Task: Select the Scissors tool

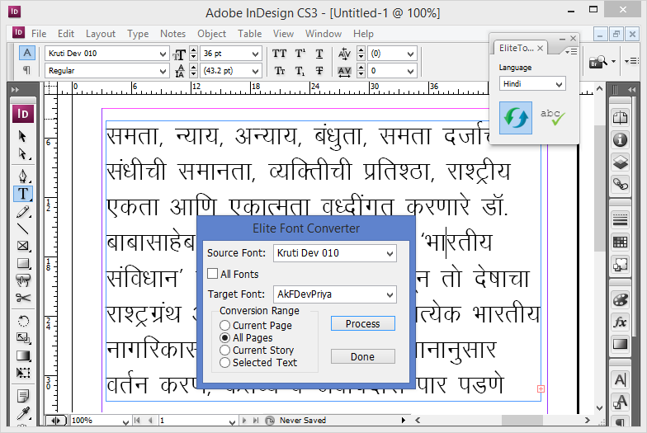Action: (x=22, y=298)
